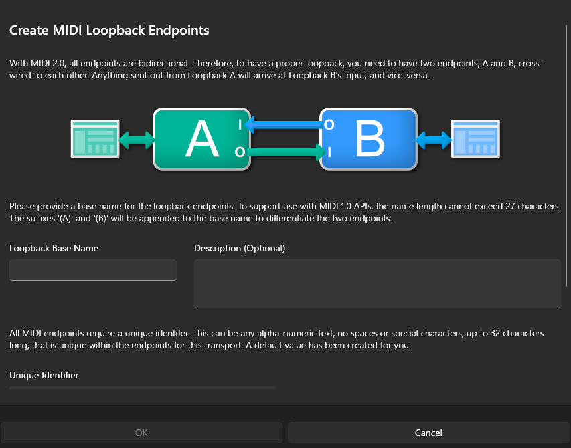The height and width of the screenshot is (448, 571).
Task: Click the green endpoint A box in diagram
Action: [201, 139]
